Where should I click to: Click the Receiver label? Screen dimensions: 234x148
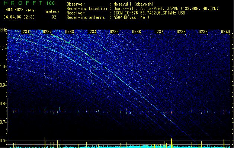pos(76,13)
